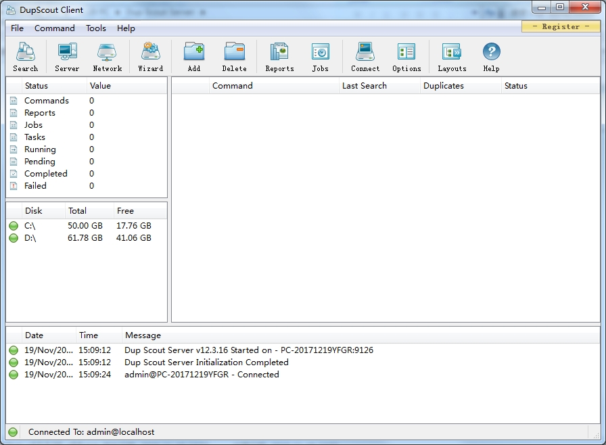Click green icon of Server Started log entry

14,350
